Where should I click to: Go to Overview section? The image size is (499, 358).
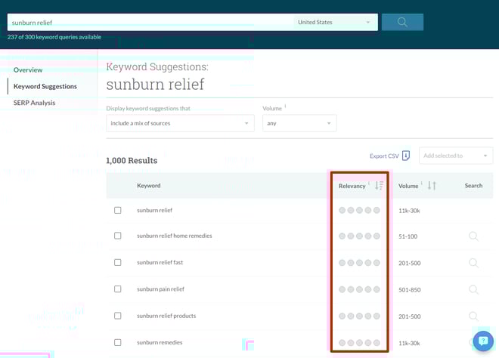28,70
